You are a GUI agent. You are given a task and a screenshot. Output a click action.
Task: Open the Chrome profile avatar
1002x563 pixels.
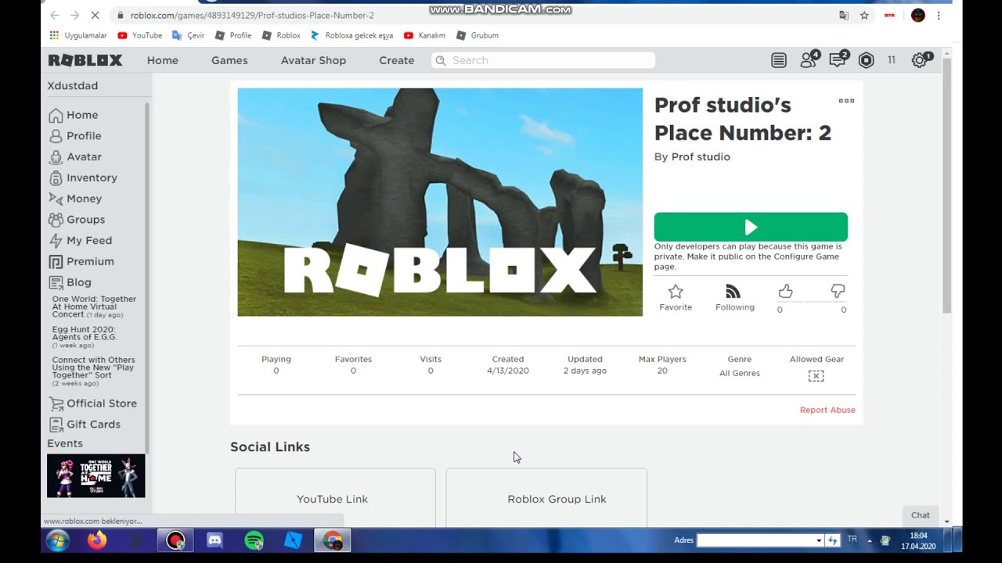[918, 15]
